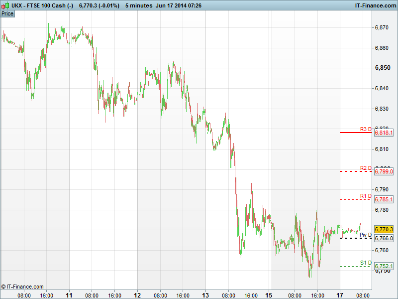398x299 pixels.
Task: Click the copyright IT-Finance.com text at bottom left
Action: click(22, 287)
